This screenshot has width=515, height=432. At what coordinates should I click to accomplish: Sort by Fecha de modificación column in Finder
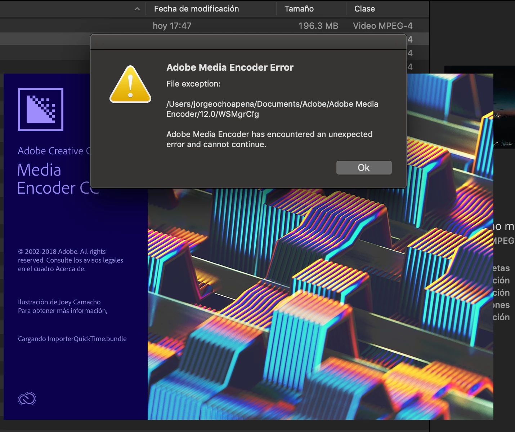coord(196,9)
